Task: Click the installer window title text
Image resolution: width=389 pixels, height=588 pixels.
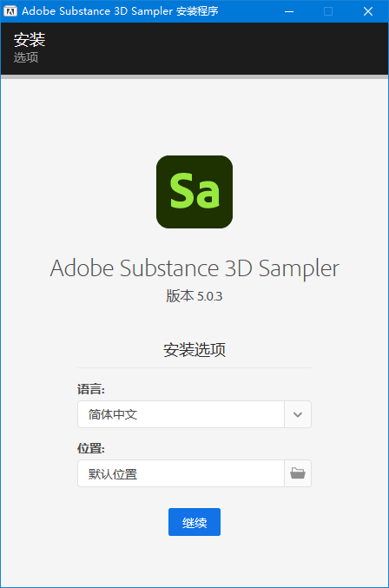Action: pos(120,11)
